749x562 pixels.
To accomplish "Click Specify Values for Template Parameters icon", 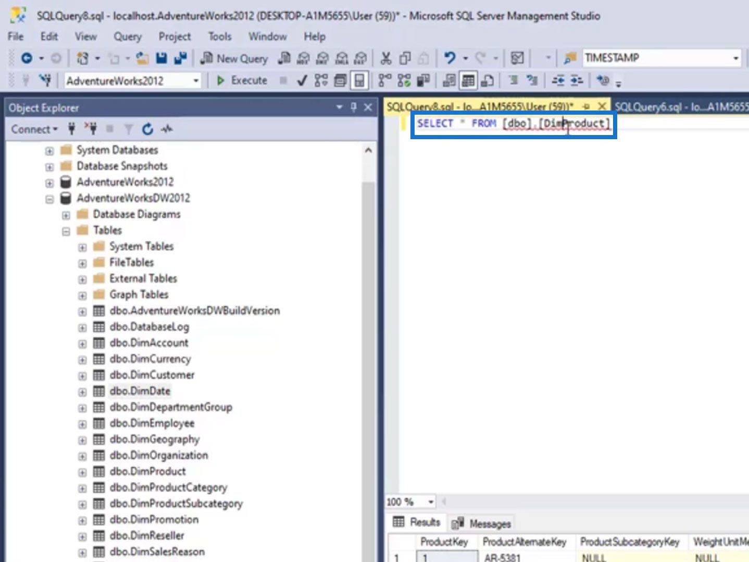I will coord(603,80).
